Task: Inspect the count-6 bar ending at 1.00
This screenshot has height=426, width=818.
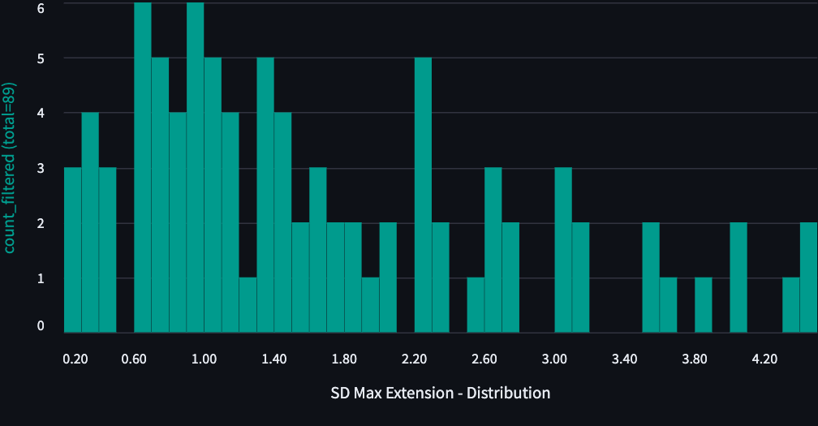Action: click(x=195, y=167)
